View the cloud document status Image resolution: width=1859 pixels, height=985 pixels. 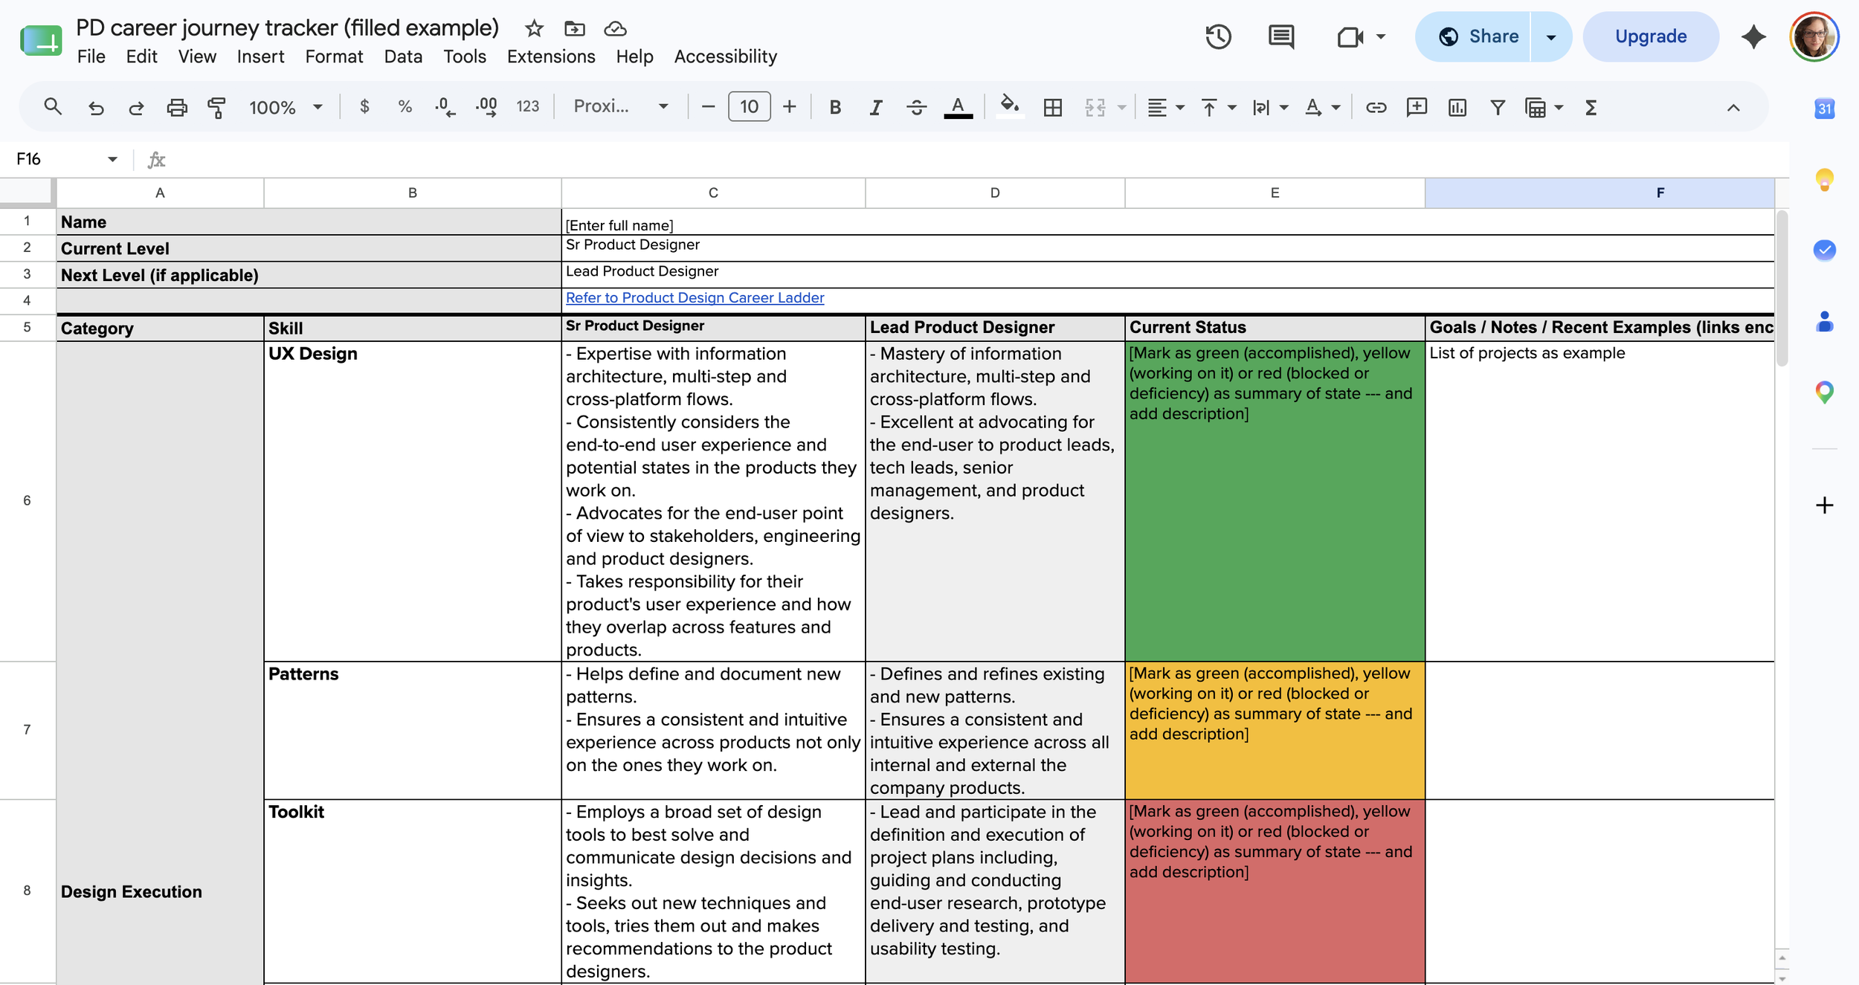pyautogui.click(x=615, y=29)
